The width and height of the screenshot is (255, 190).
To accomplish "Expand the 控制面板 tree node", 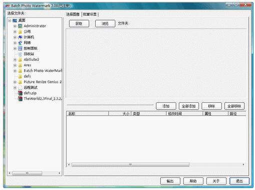I will 15,48.
